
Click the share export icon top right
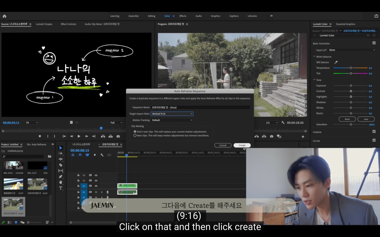click(x=376, y=16)
